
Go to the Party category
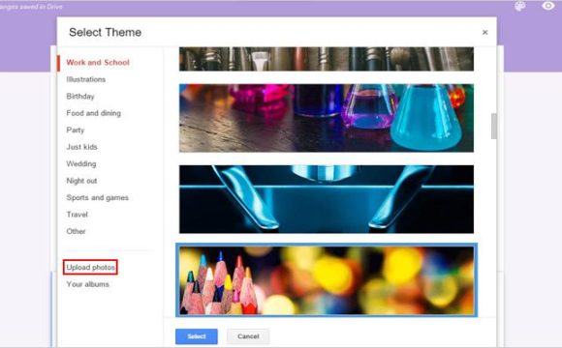(x=76, y=130)
